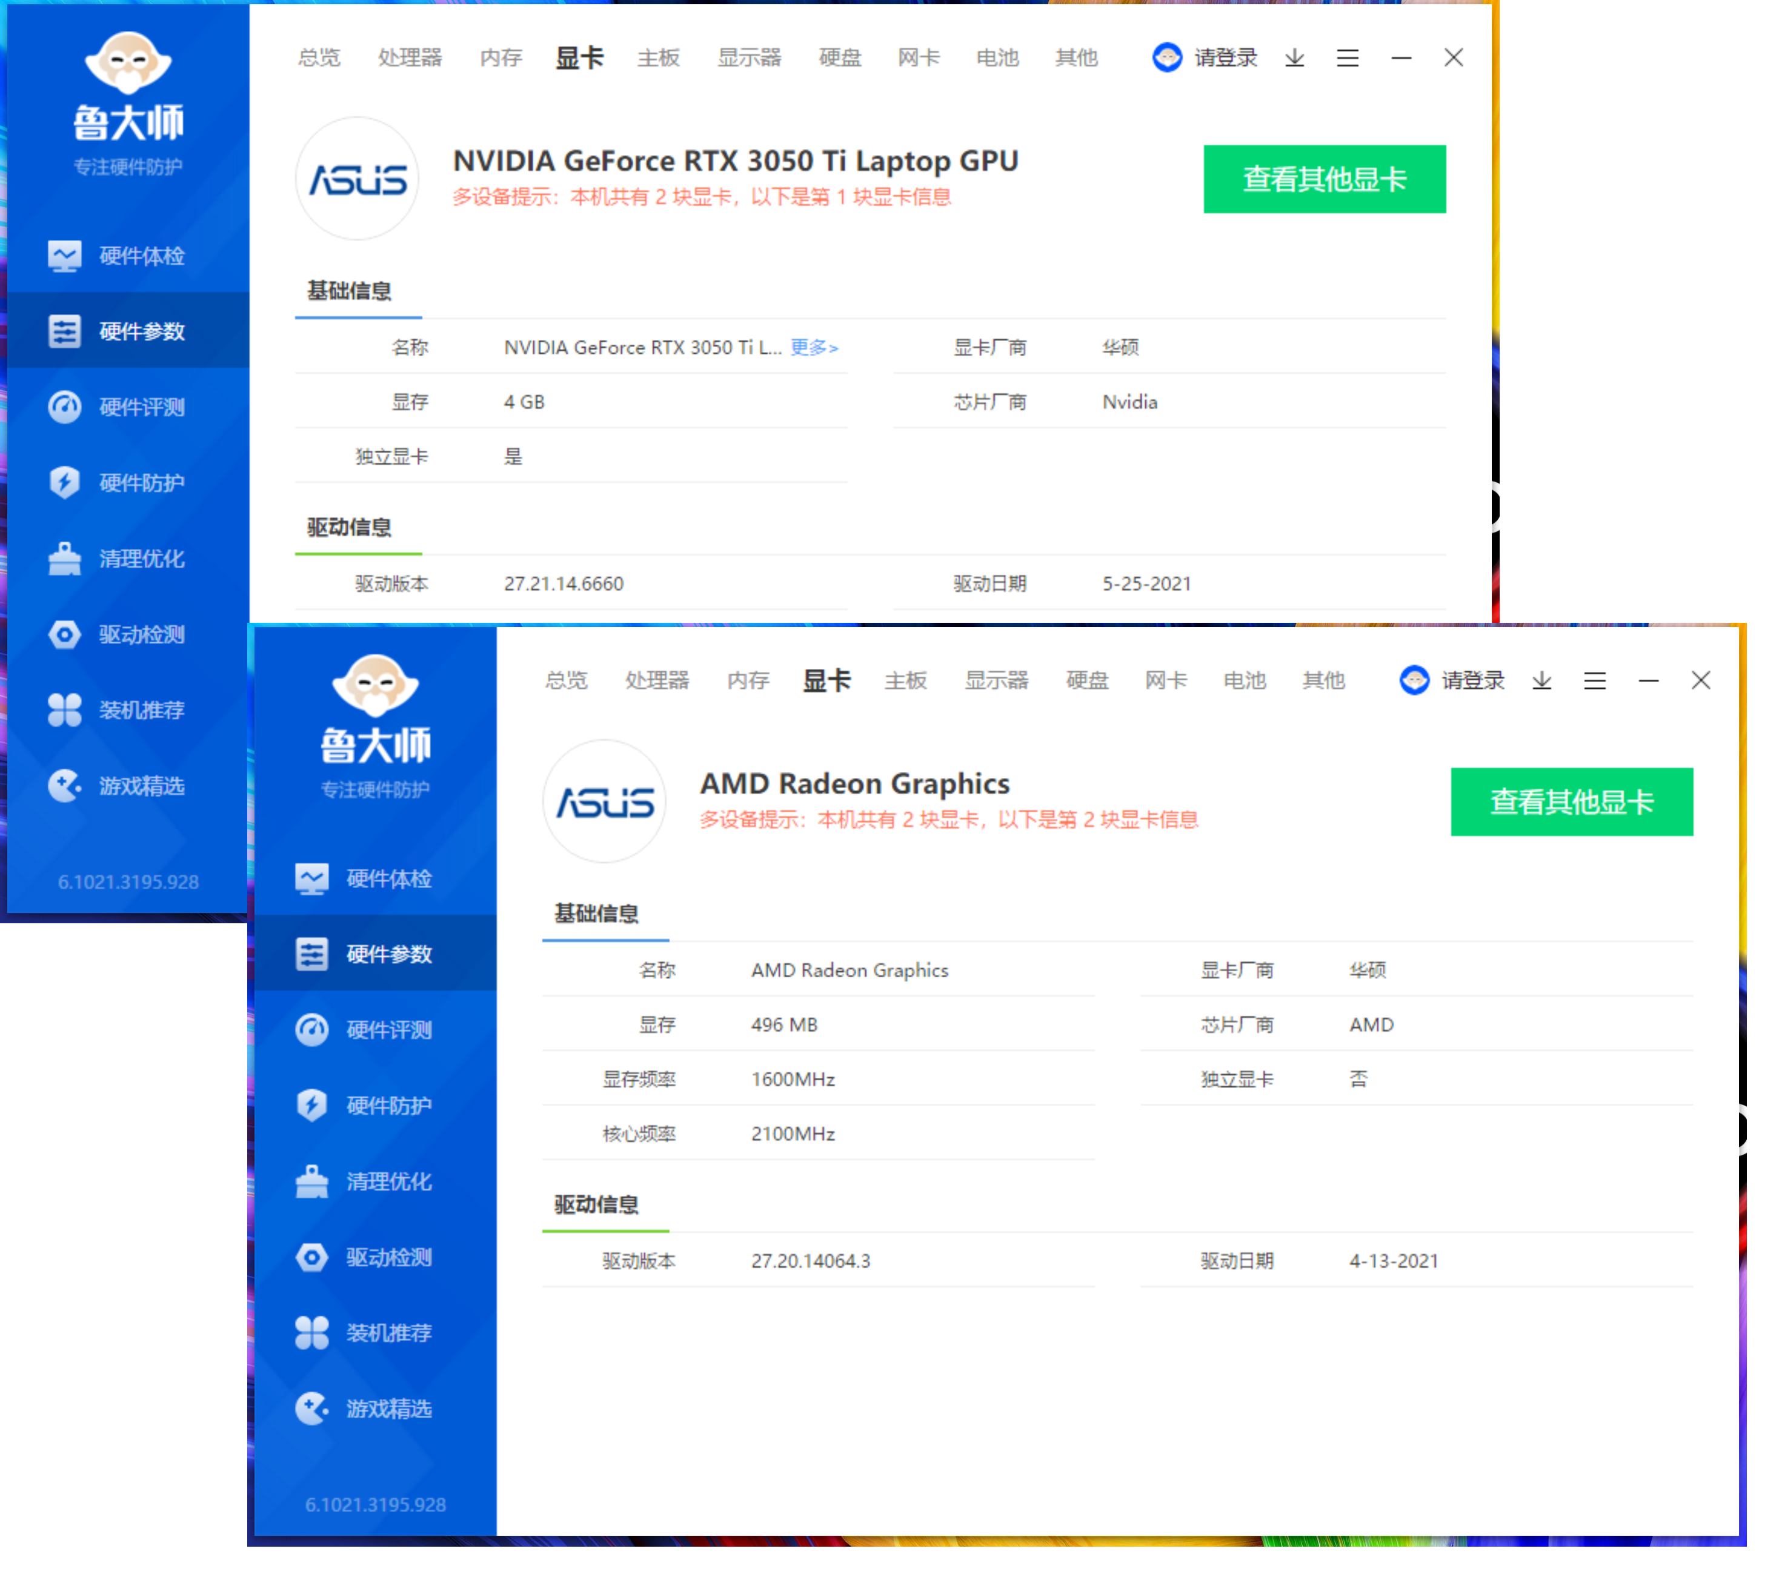Click user avatar icon in AMD window

coord(1415,680)
